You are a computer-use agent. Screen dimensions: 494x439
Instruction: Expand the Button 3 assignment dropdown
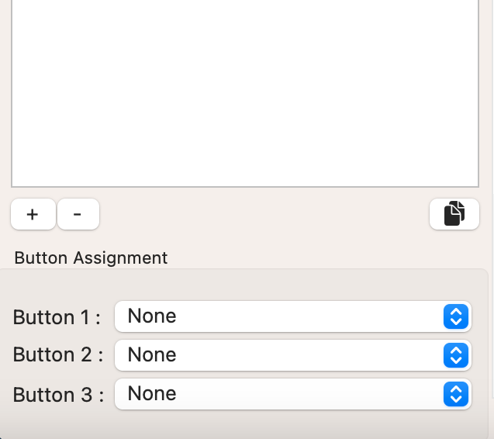tap(293, 394)
